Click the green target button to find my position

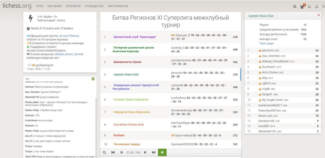(162, 153)
